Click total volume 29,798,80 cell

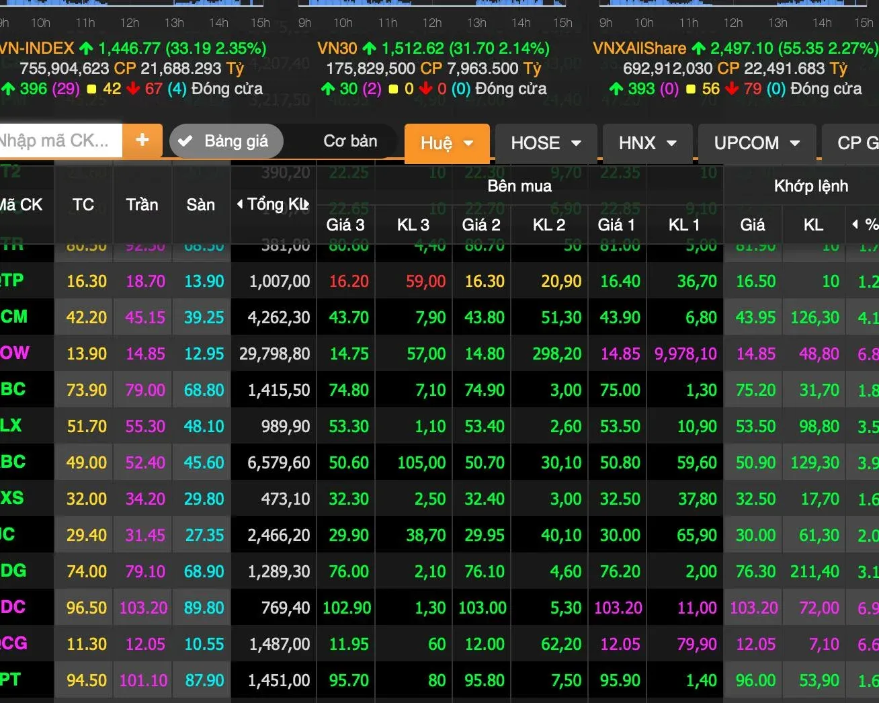pos(274,354)
